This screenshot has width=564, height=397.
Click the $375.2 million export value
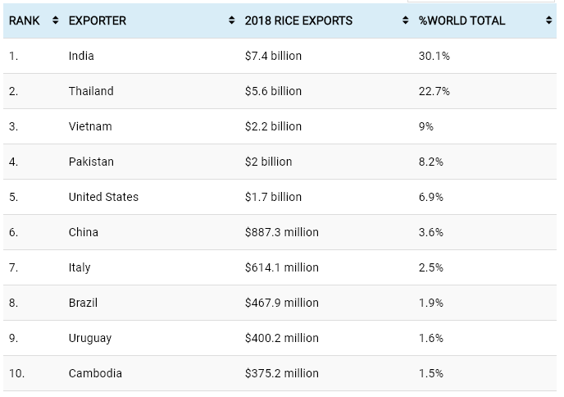tap(281, 373)
